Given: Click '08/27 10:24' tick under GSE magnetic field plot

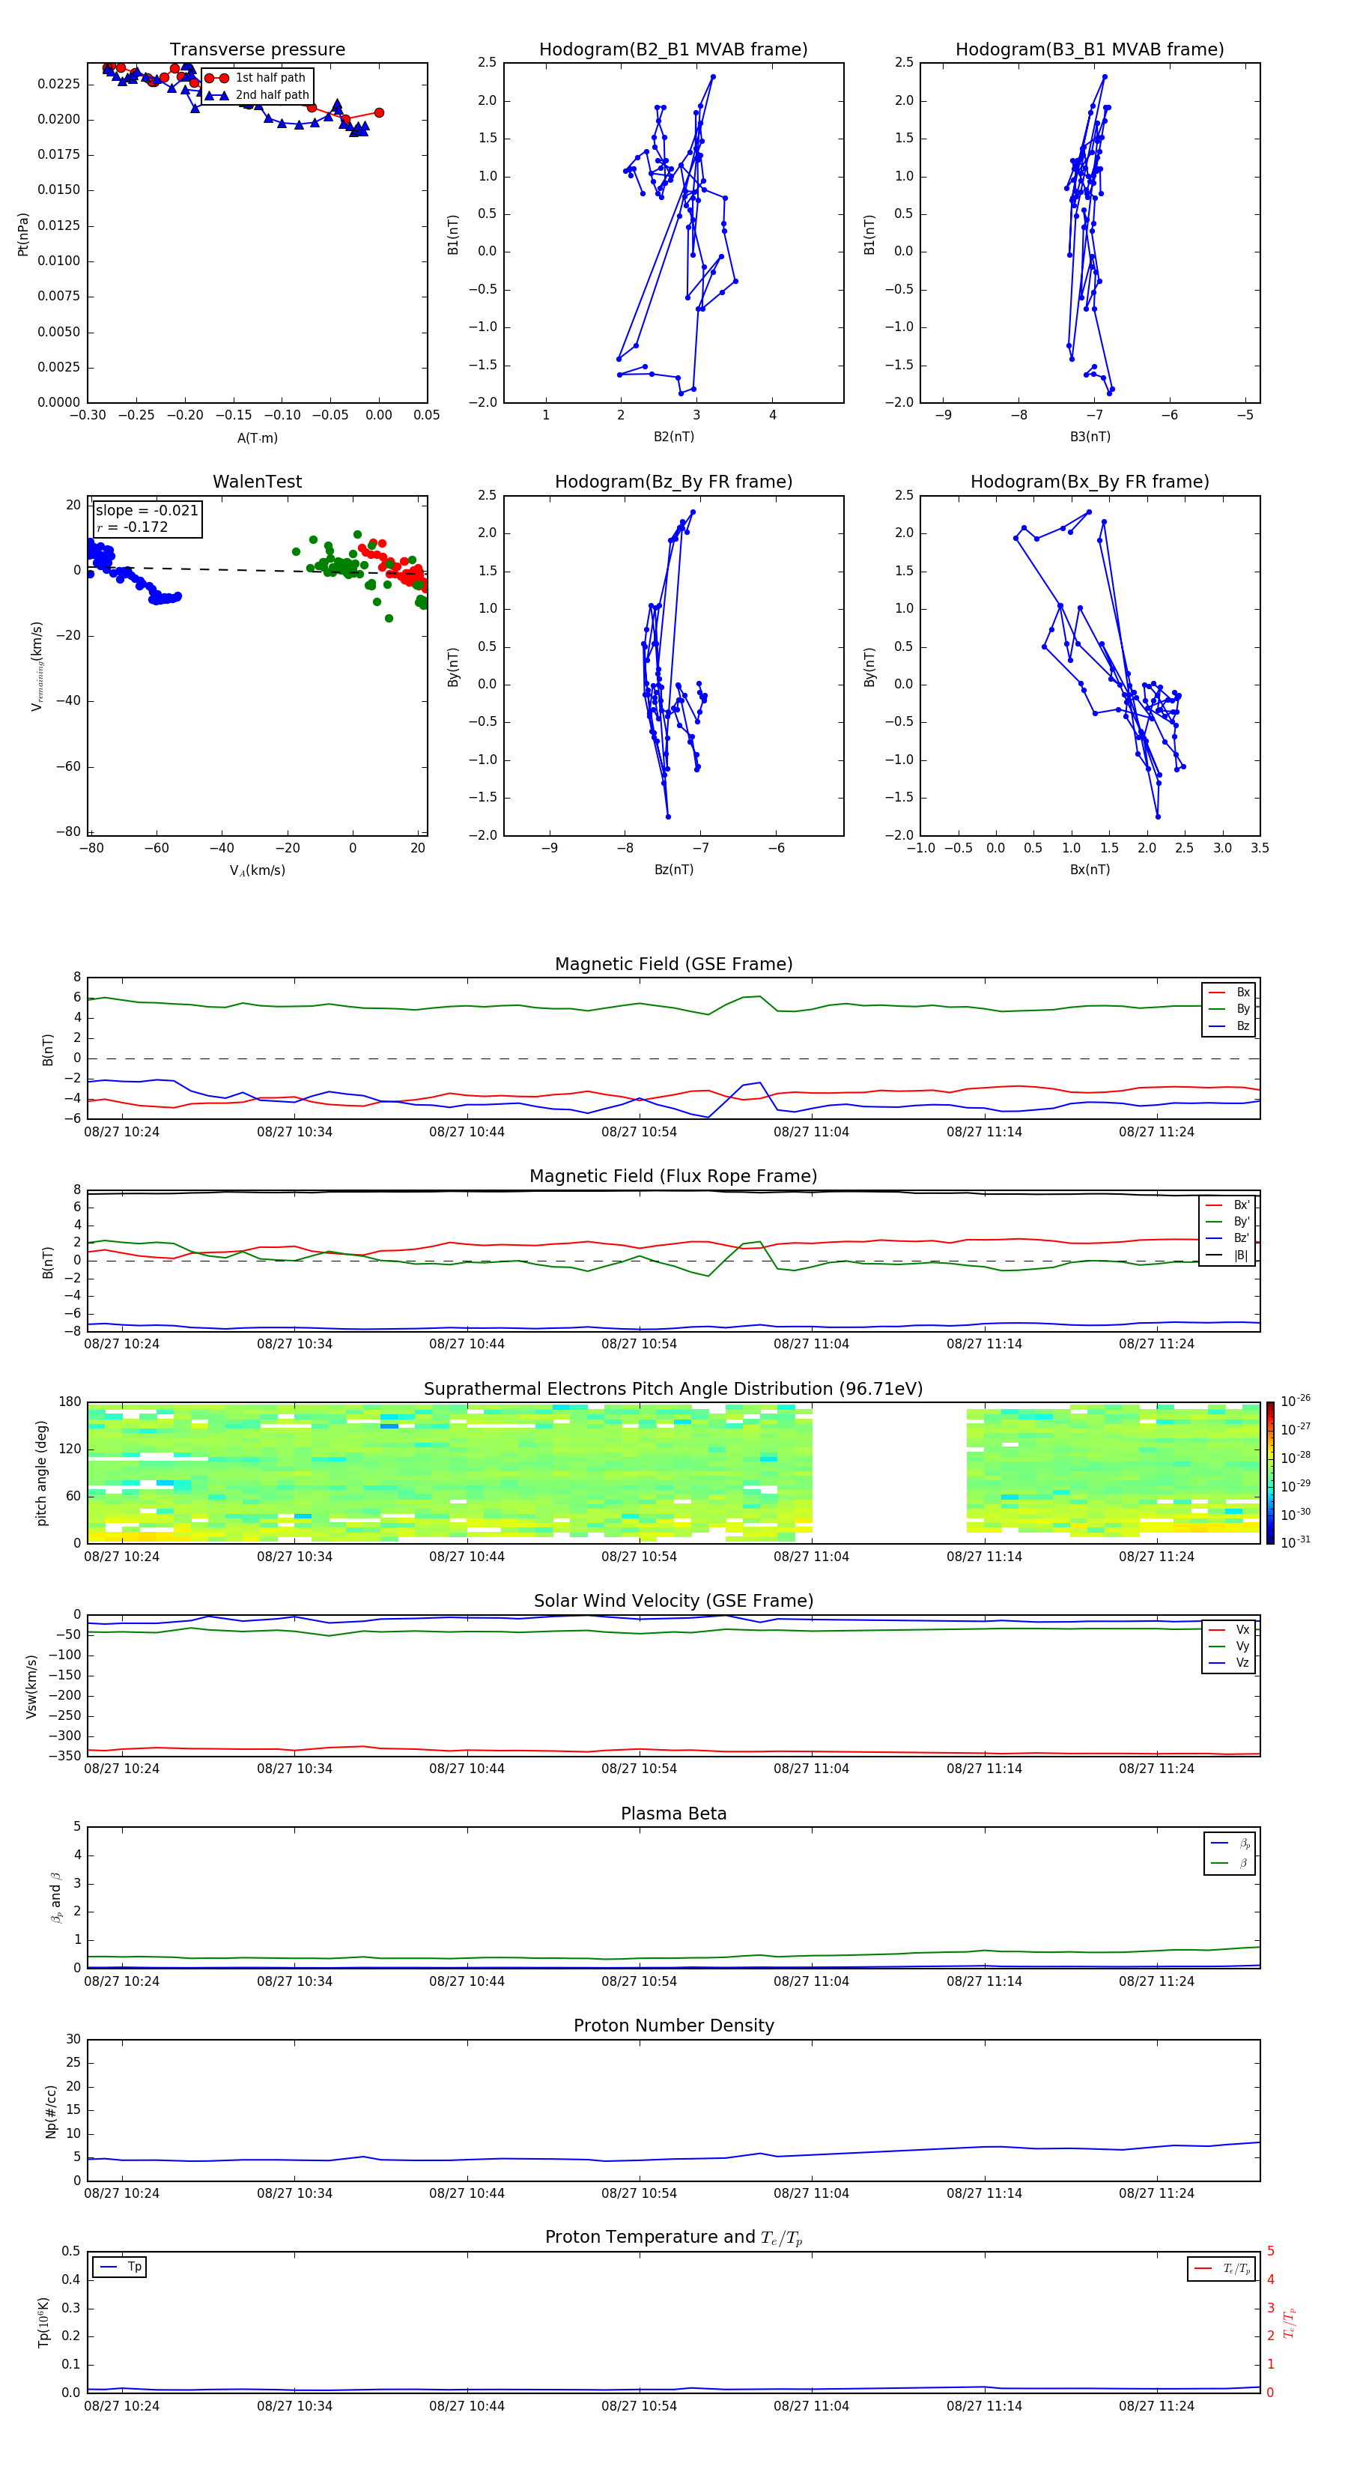Looking at the screenshot, I should tap(122, 1131).
